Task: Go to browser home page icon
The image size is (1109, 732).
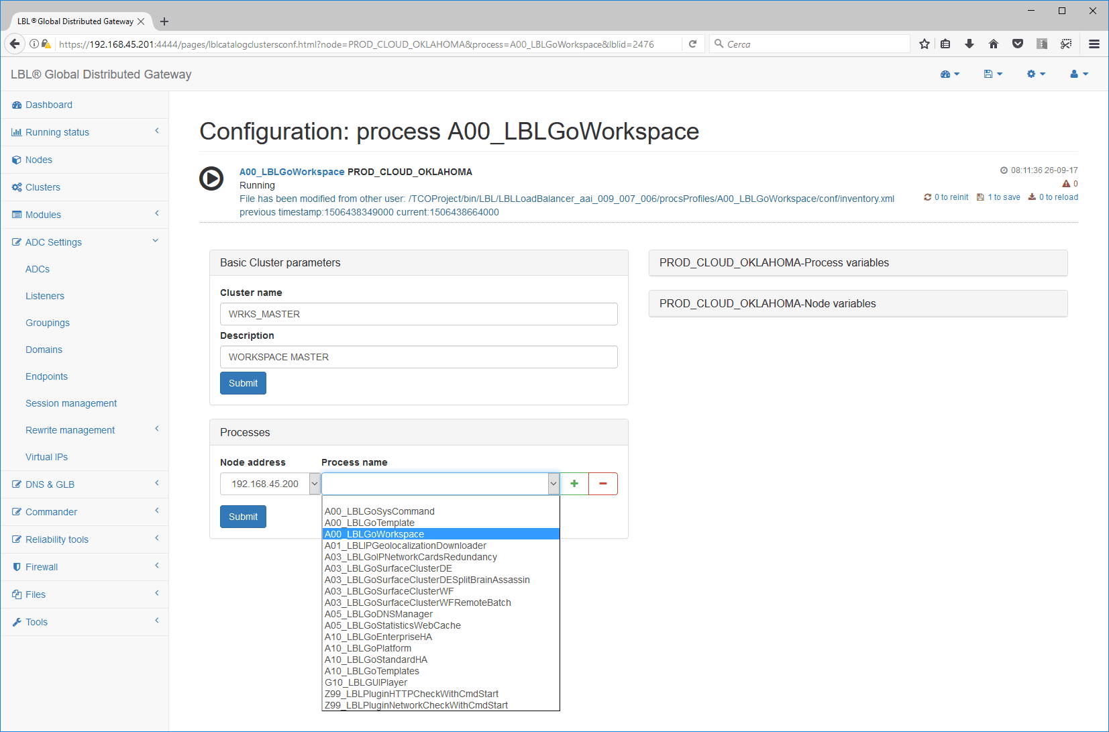Action: pyautogui.click(x=994, y=44)
